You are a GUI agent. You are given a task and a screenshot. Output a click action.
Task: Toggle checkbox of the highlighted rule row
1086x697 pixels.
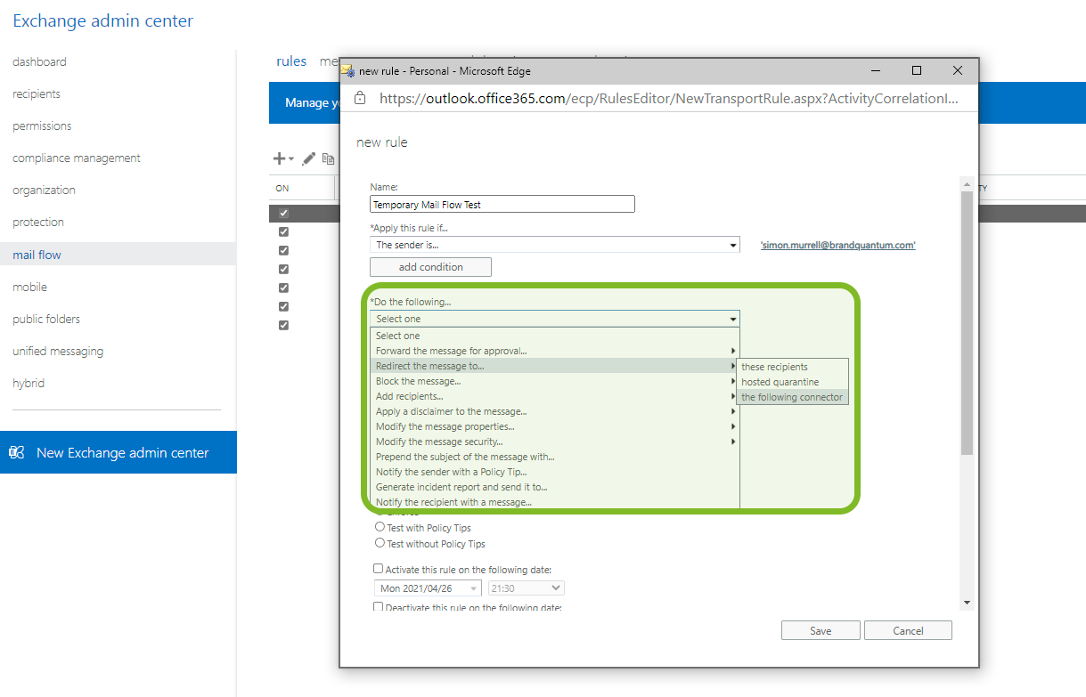point(283,213)
